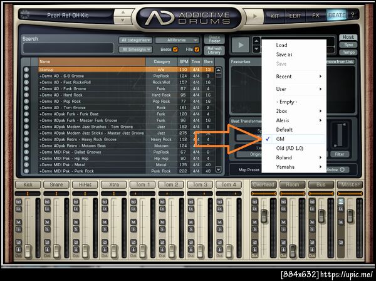
Task: Solo the Kick channel
Action: click(18, 230)
